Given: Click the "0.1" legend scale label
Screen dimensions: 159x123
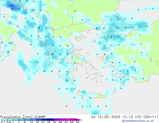Looking at the screenshot, I should tap(3, 122).
